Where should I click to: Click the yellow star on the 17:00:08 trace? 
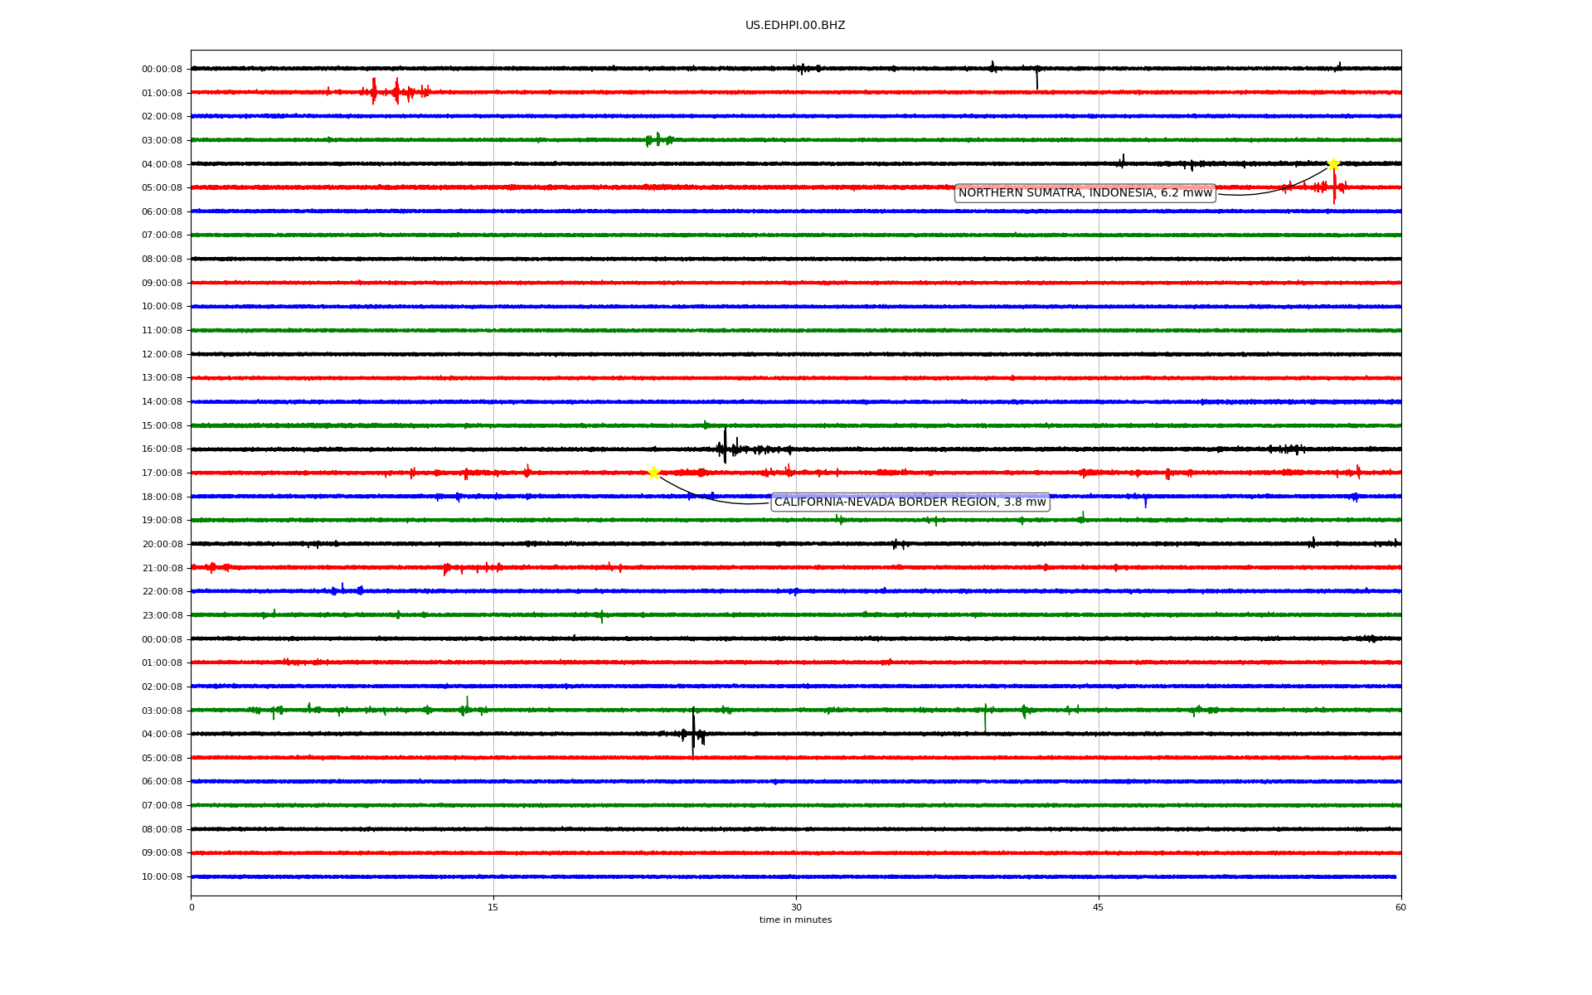pos(653,473)
